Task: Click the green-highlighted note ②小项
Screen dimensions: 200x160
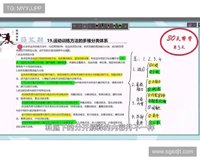Action: click(x=154, y=72)
